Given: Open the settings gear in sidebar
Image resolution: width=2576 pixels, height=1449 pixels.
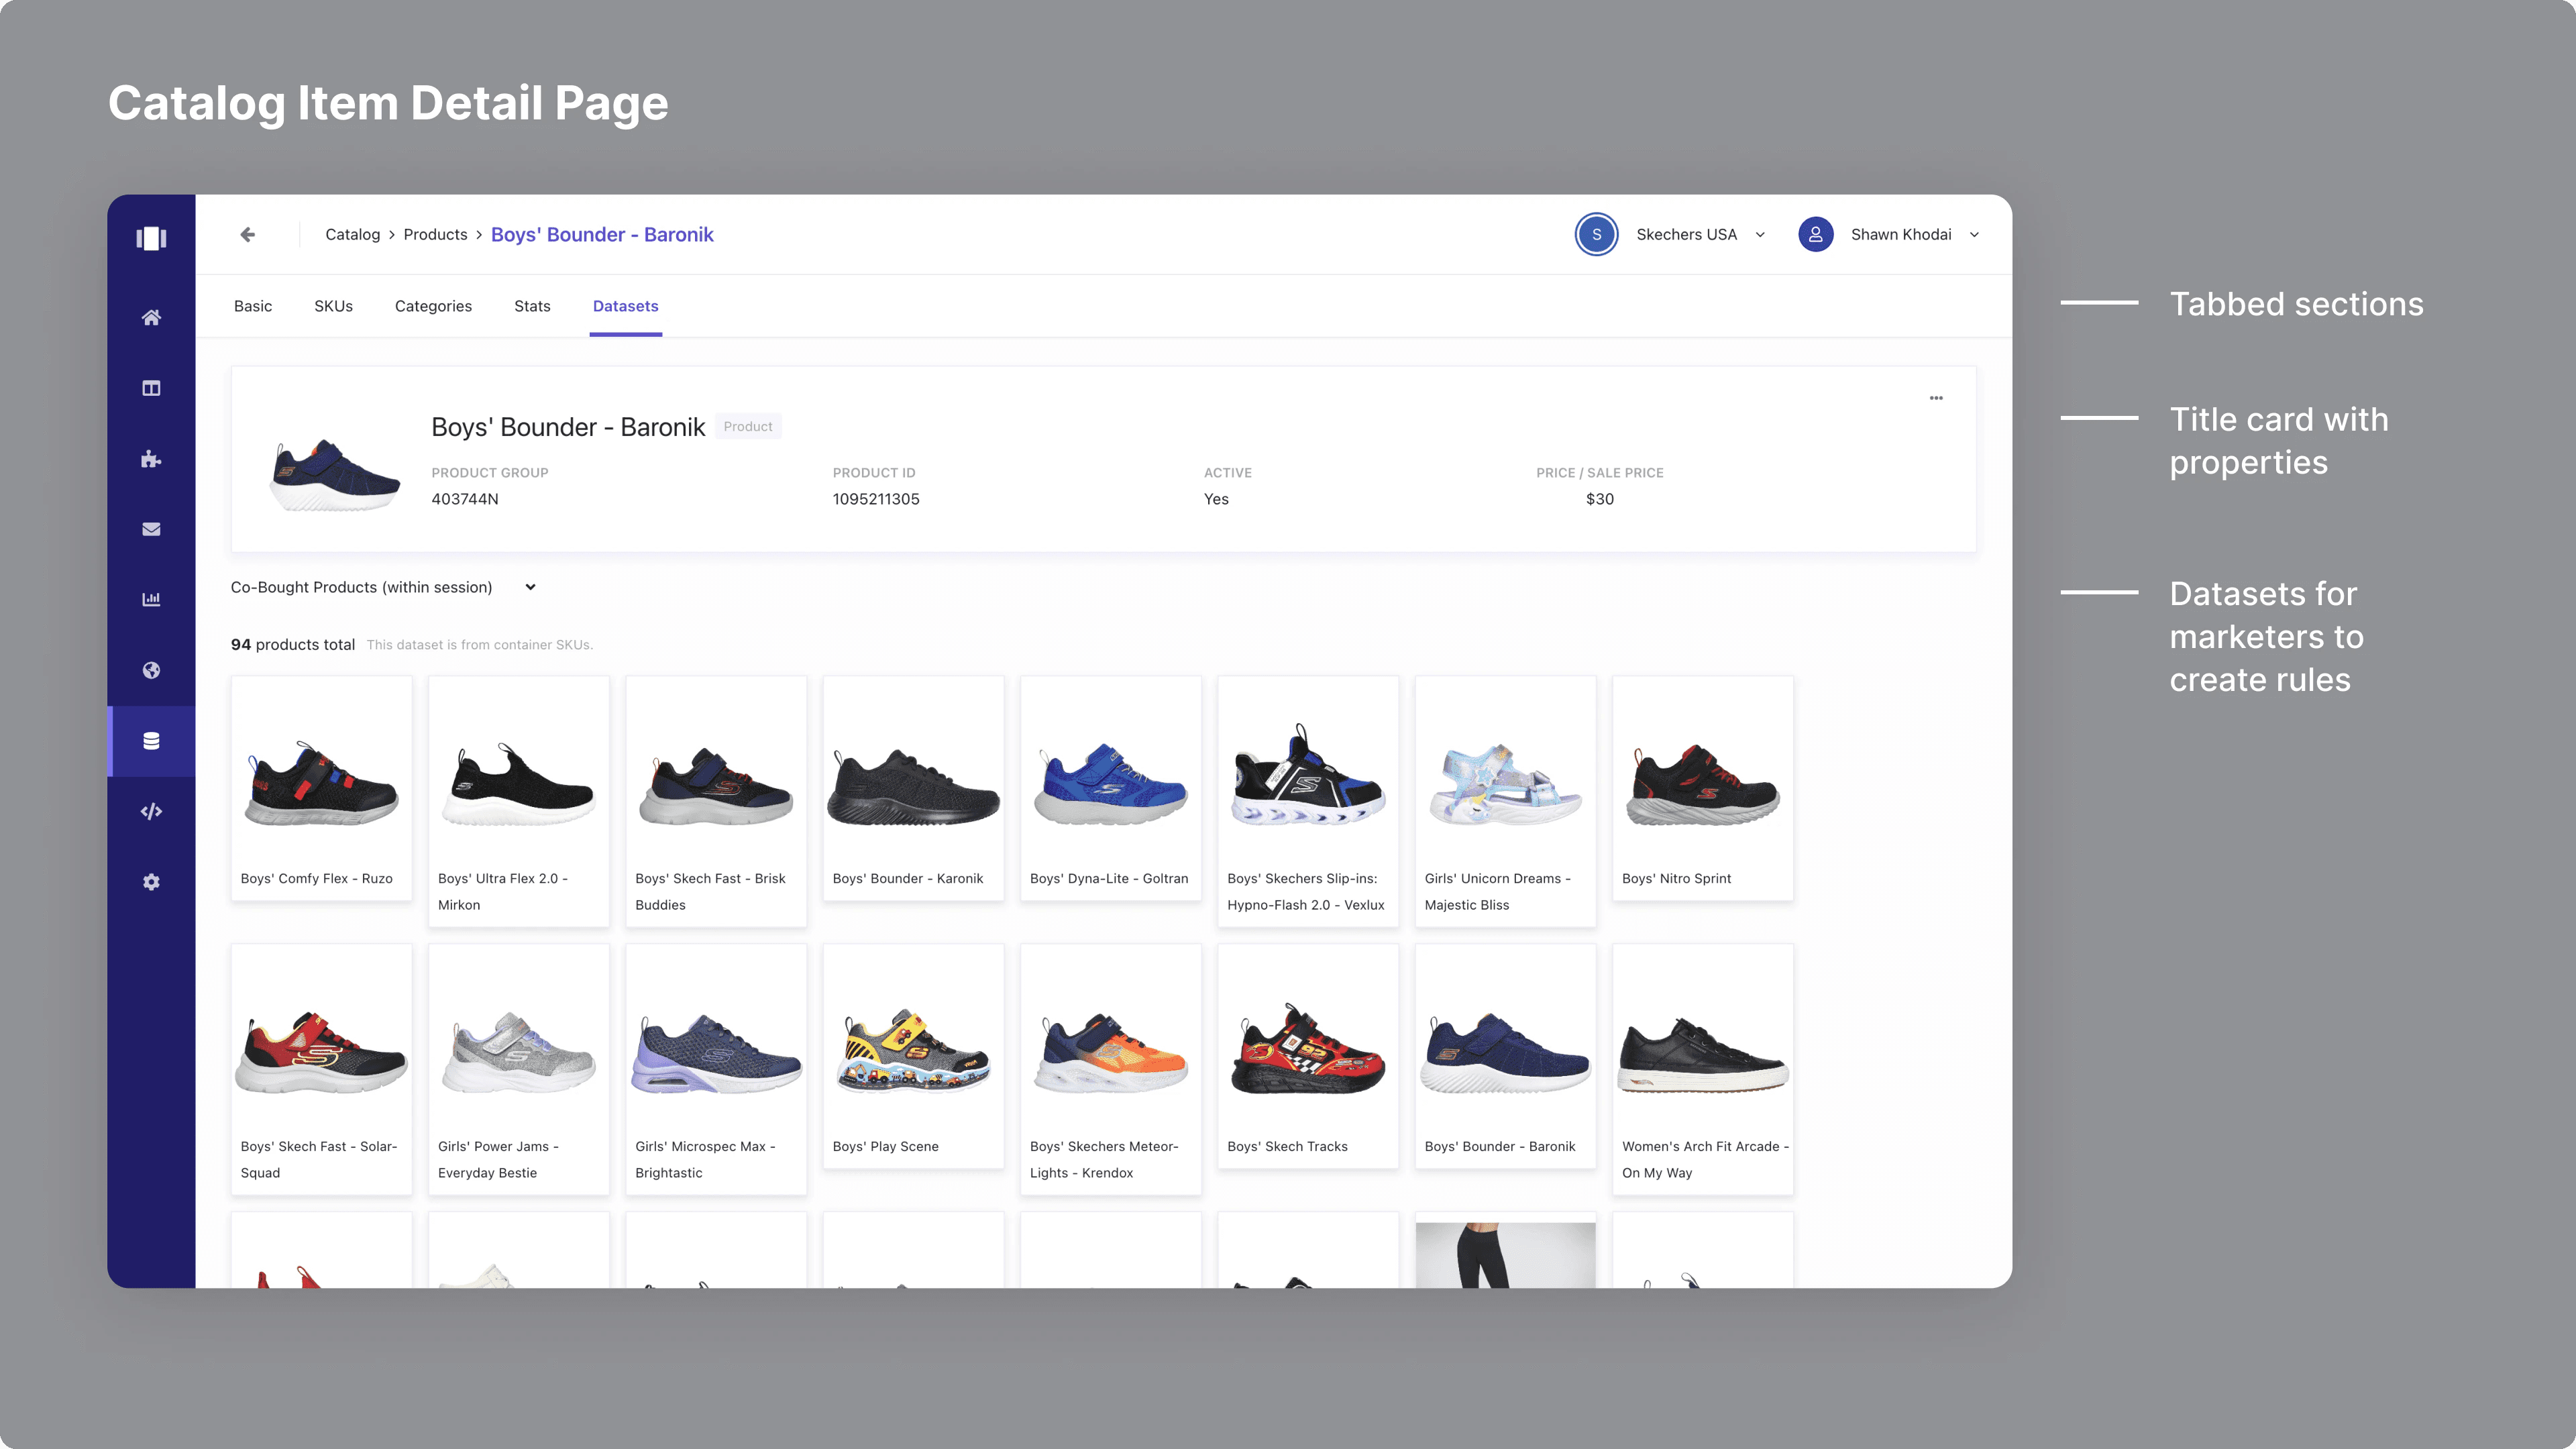Looking at the screenshot, I should pyautogui.click(x=151, y=882).
